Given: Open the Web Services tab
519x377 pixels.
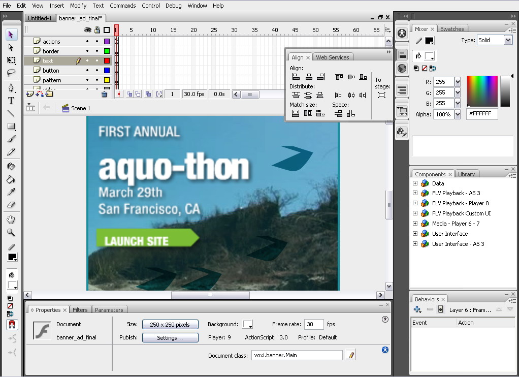Looking at the screenshot, I should click(332, 57).
